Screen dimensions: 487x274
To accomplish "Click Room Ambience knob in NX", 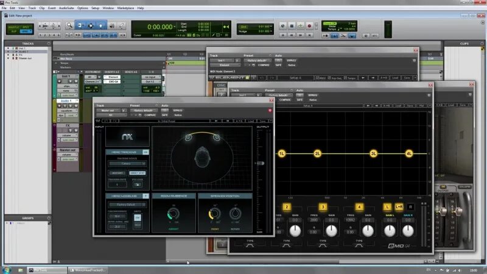I will pos(173,214).
